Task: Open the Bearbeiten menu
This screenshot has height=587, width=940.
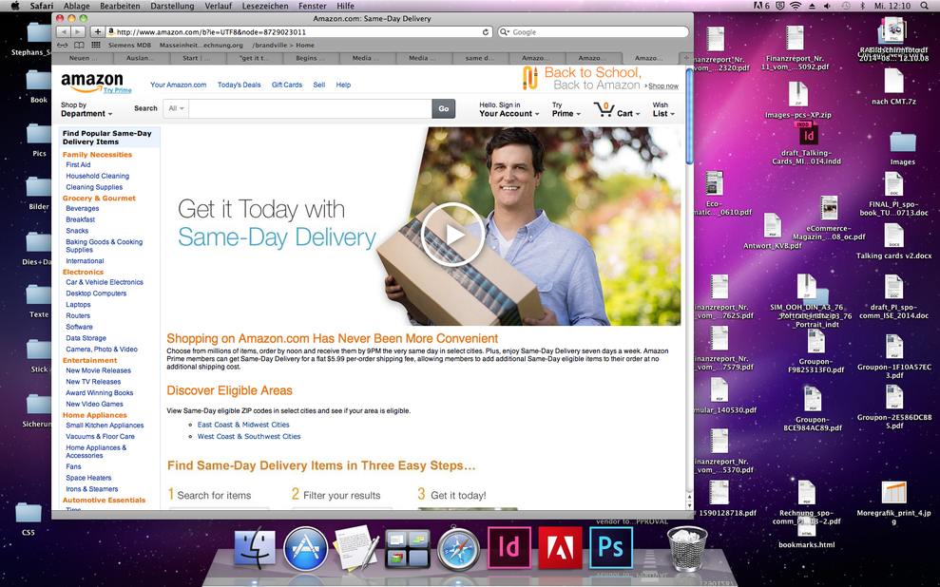Action: point(120,6)
